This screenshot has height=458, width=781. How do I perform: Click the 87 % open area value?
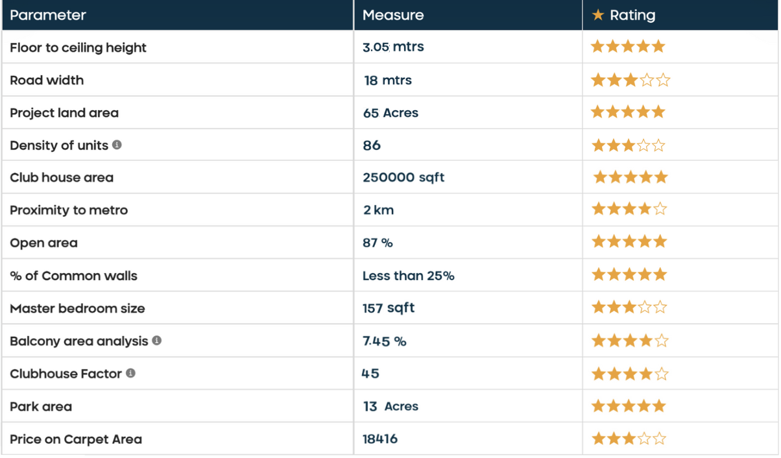[x=378, y=243]
